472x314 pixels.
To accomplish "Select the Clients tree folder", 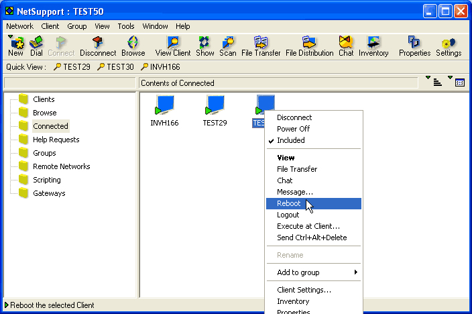I will click(37, 99).
